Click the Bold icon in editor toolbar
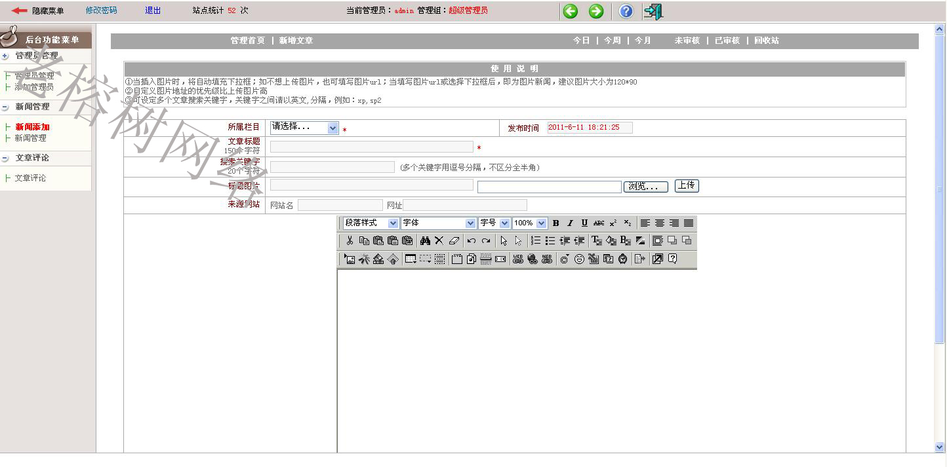 555,223
